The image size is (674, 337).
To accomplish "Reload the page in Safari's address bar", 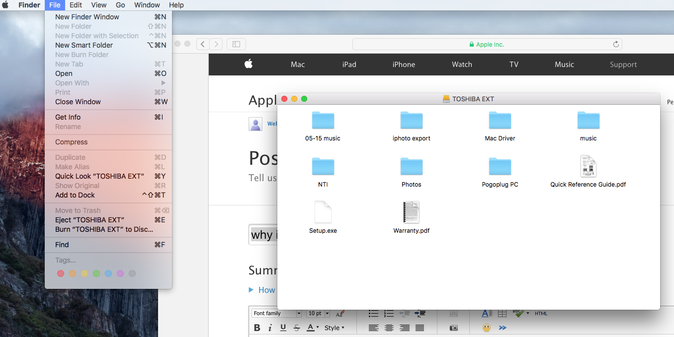I will point(616,44).
